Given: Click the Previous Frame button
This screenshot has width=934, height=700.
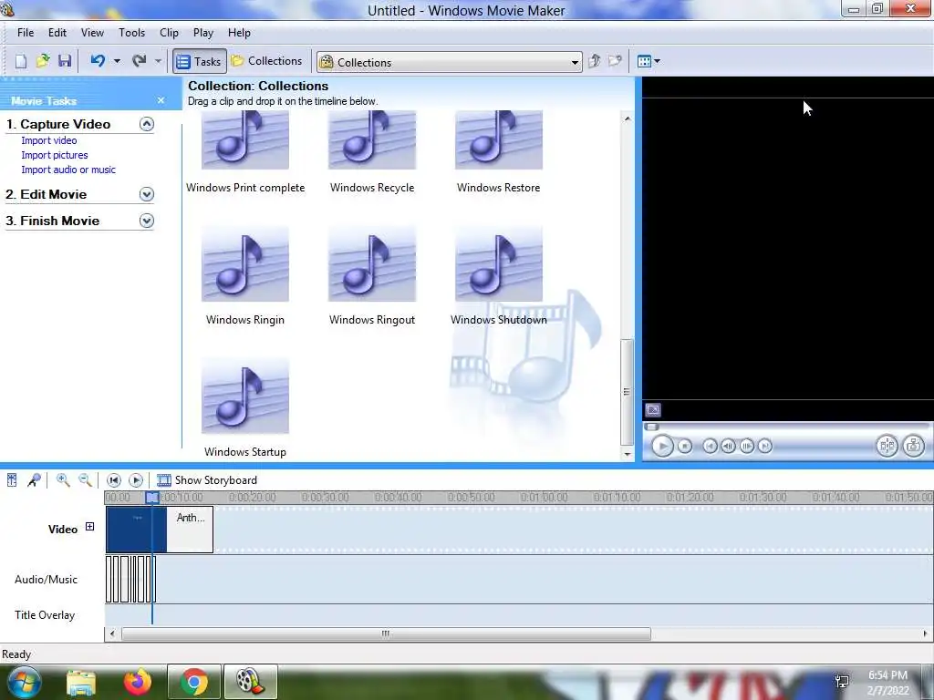Looking at the screenshot, I should pos(728,446).
